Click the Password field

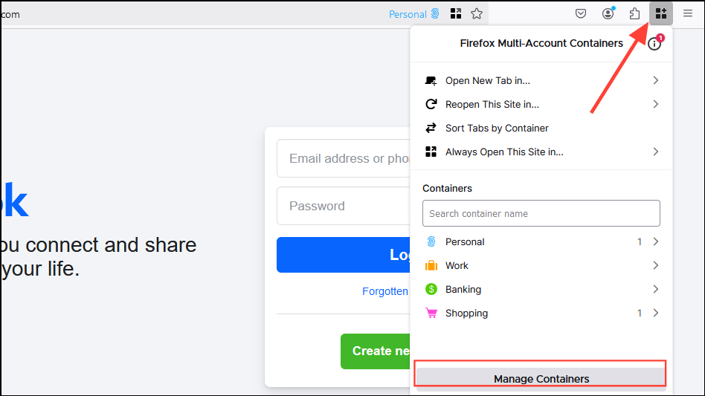[x=344, y=206]
